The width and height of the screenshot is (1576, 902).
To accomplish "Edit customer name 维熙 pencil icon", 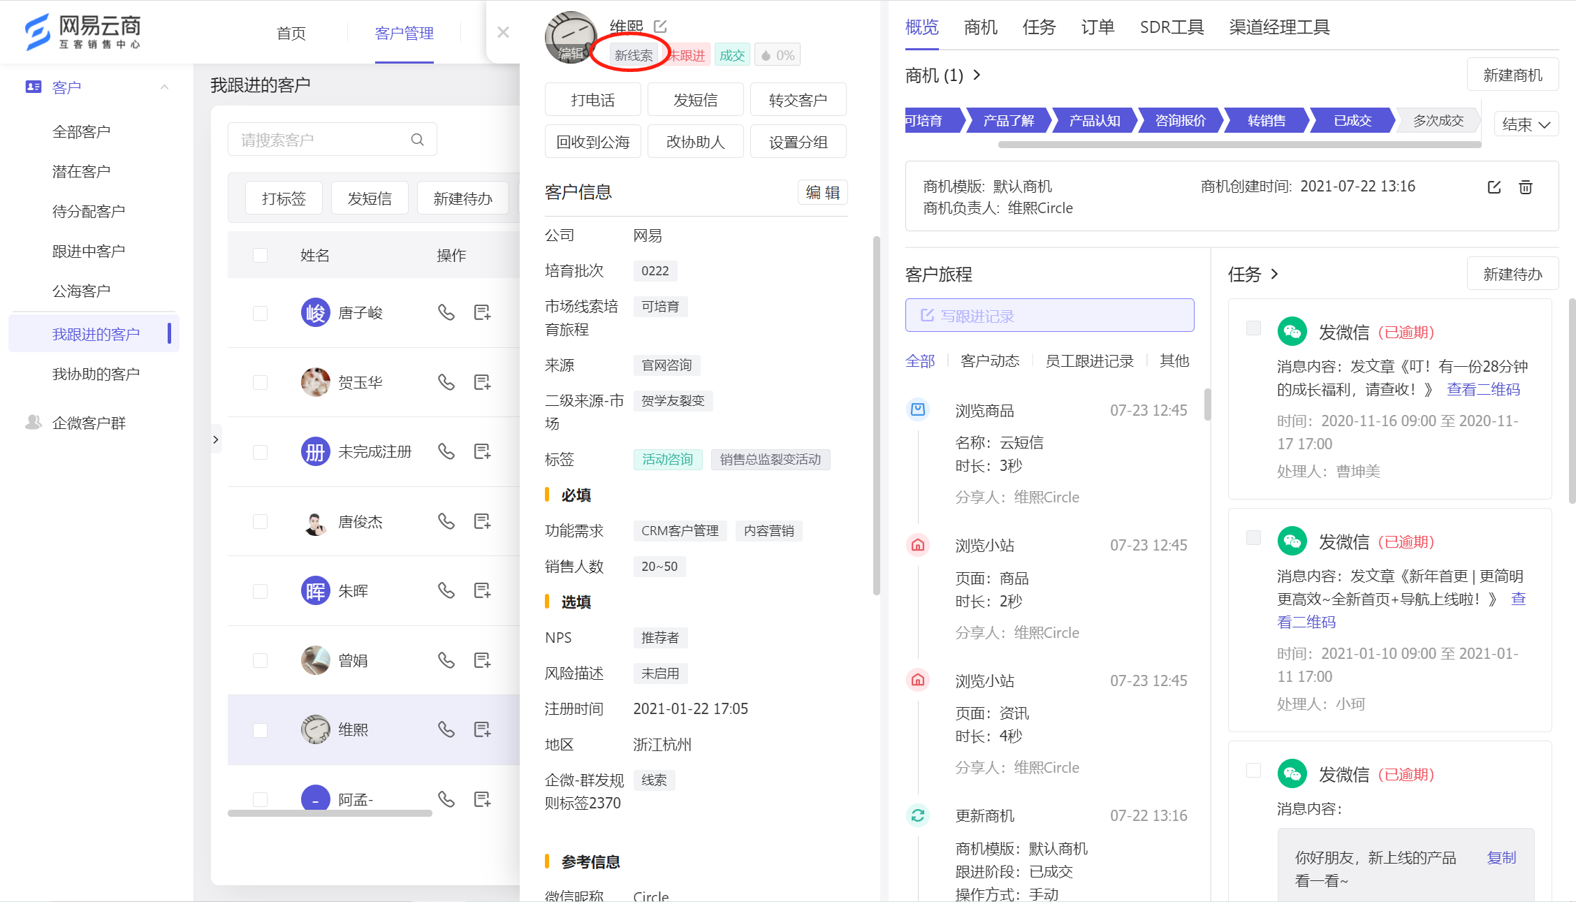I will (660, 27).
